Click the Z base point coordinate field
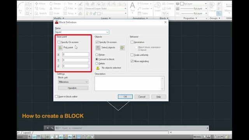This screenshot has height=140, width=249. pyautogui.click(x=75, y=66)
